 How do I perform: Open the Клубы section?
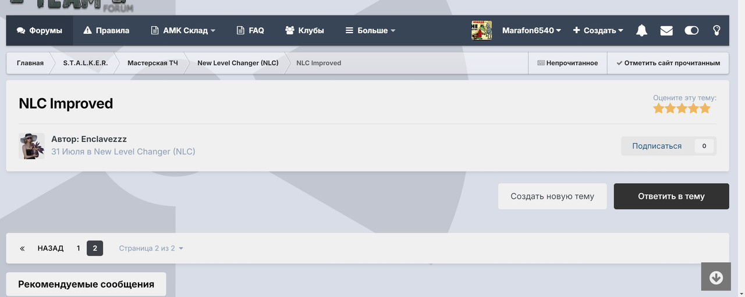304,30
